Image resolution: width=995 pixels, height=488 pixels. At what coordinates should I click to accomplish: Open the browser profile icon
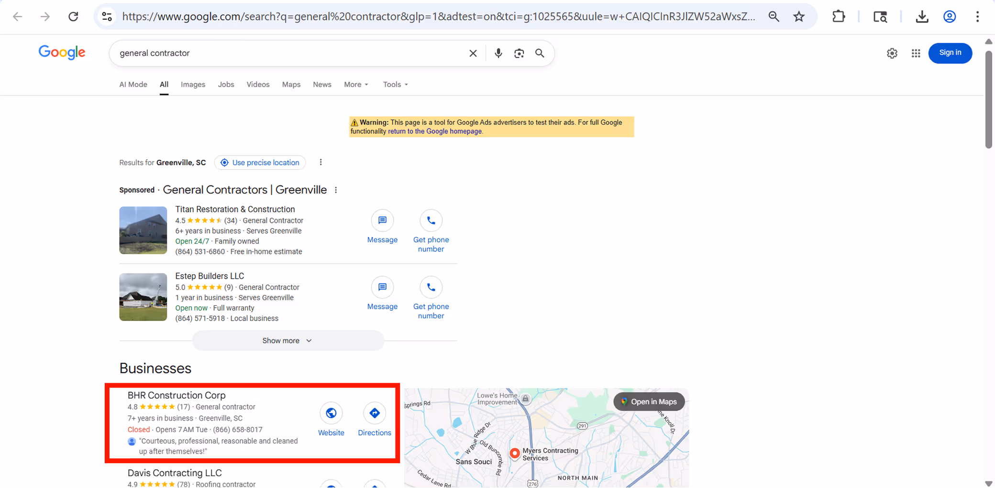pyautogui.click(x=950, y=17)
